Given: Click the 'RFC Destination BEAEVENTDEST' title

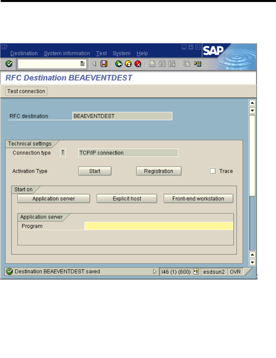Looking at the screenshot, I should (69, 78).
